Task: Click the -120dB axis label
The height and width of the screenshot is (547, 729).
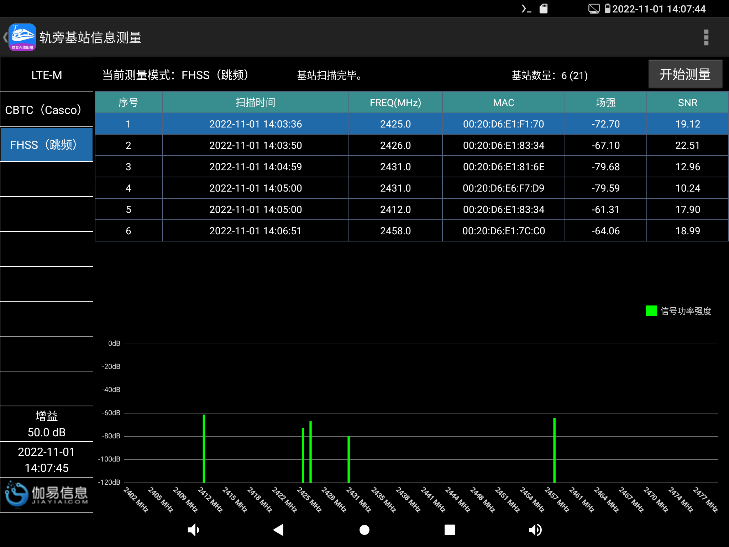Action: coord(109,482)
